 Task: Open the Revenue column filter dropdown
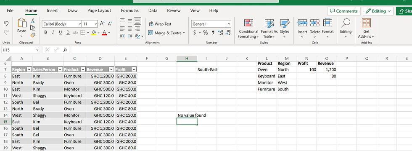pyautogui.click(x=111, y=69)
